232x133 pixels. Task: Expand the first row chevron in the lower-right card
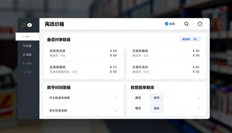tap(199, 98)
